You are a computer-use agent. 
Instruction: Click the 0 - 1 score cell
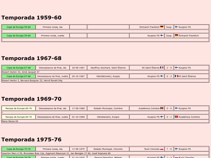point(169,117)
